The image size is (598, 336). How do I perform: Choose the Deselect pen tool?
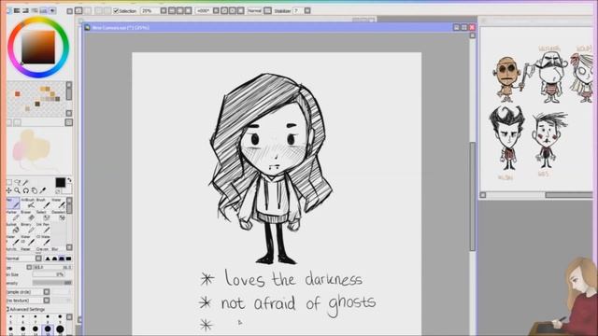pos(58,216)
